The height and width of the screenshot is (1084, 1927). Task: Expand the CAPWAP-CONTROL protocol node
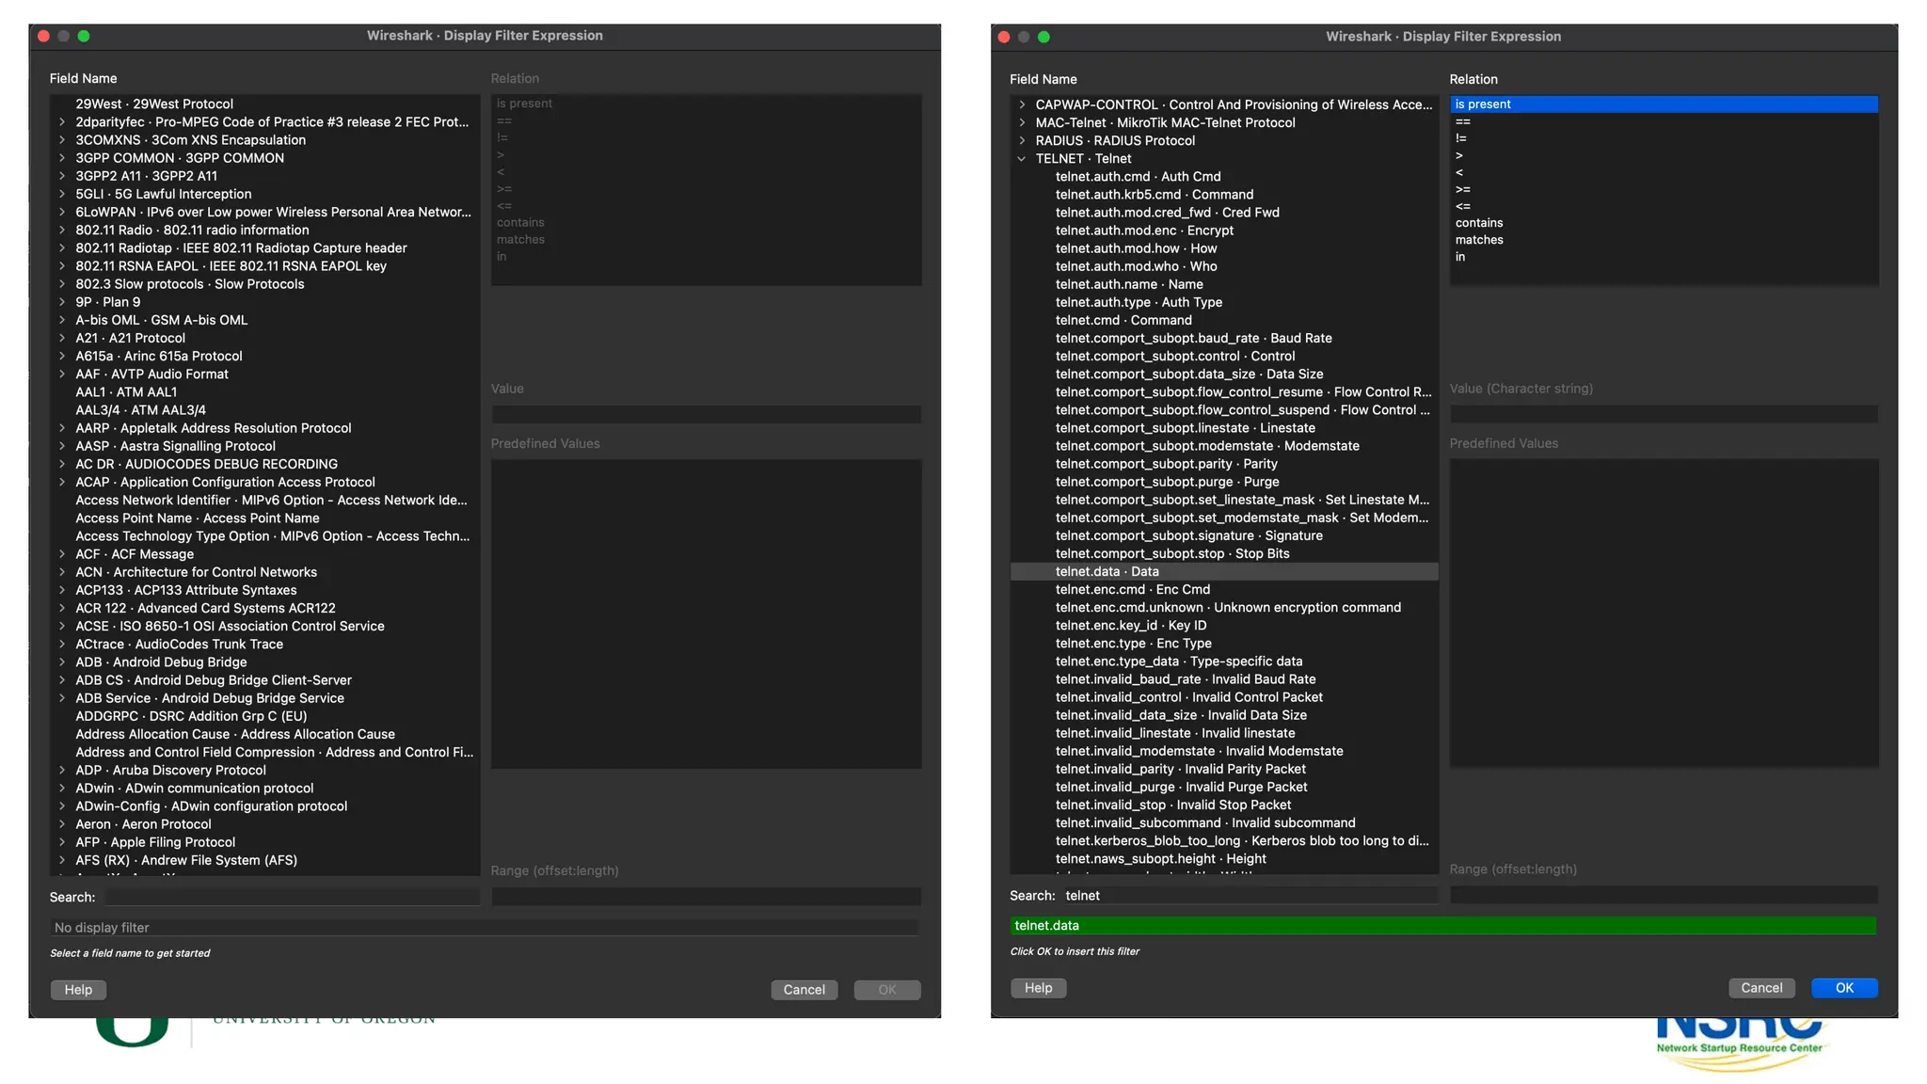click(1022, 105)
